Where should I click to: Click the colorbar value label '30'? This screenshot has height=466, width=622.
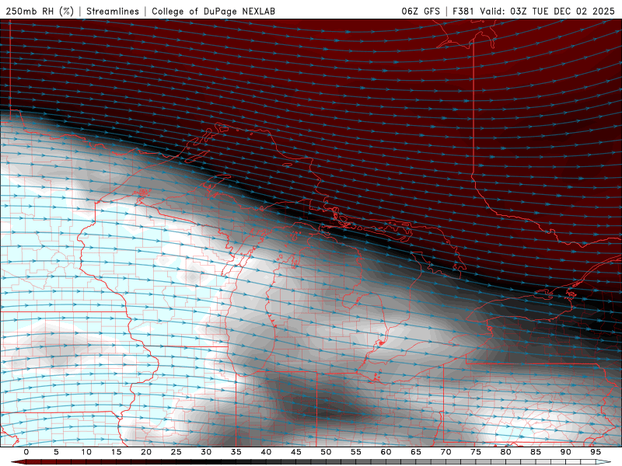click(x=206, y=452)
